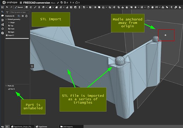Collapse the Parts (1) list
Image resolution: width=183 pixels, height=128 pixels.
tap(6, 86)
